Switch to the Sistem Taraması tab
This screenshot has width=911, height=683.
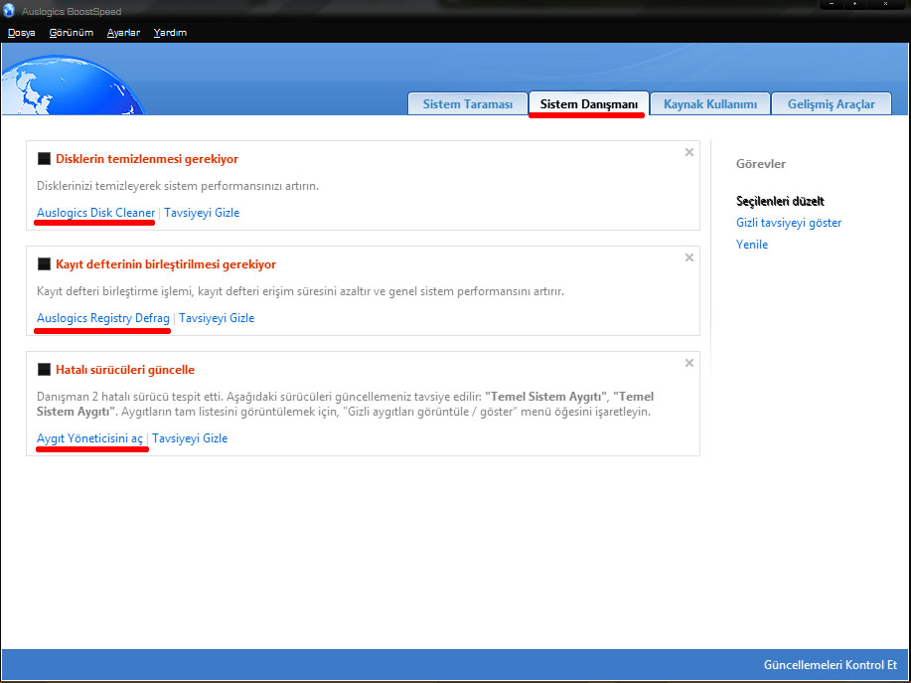click(468, 104)
